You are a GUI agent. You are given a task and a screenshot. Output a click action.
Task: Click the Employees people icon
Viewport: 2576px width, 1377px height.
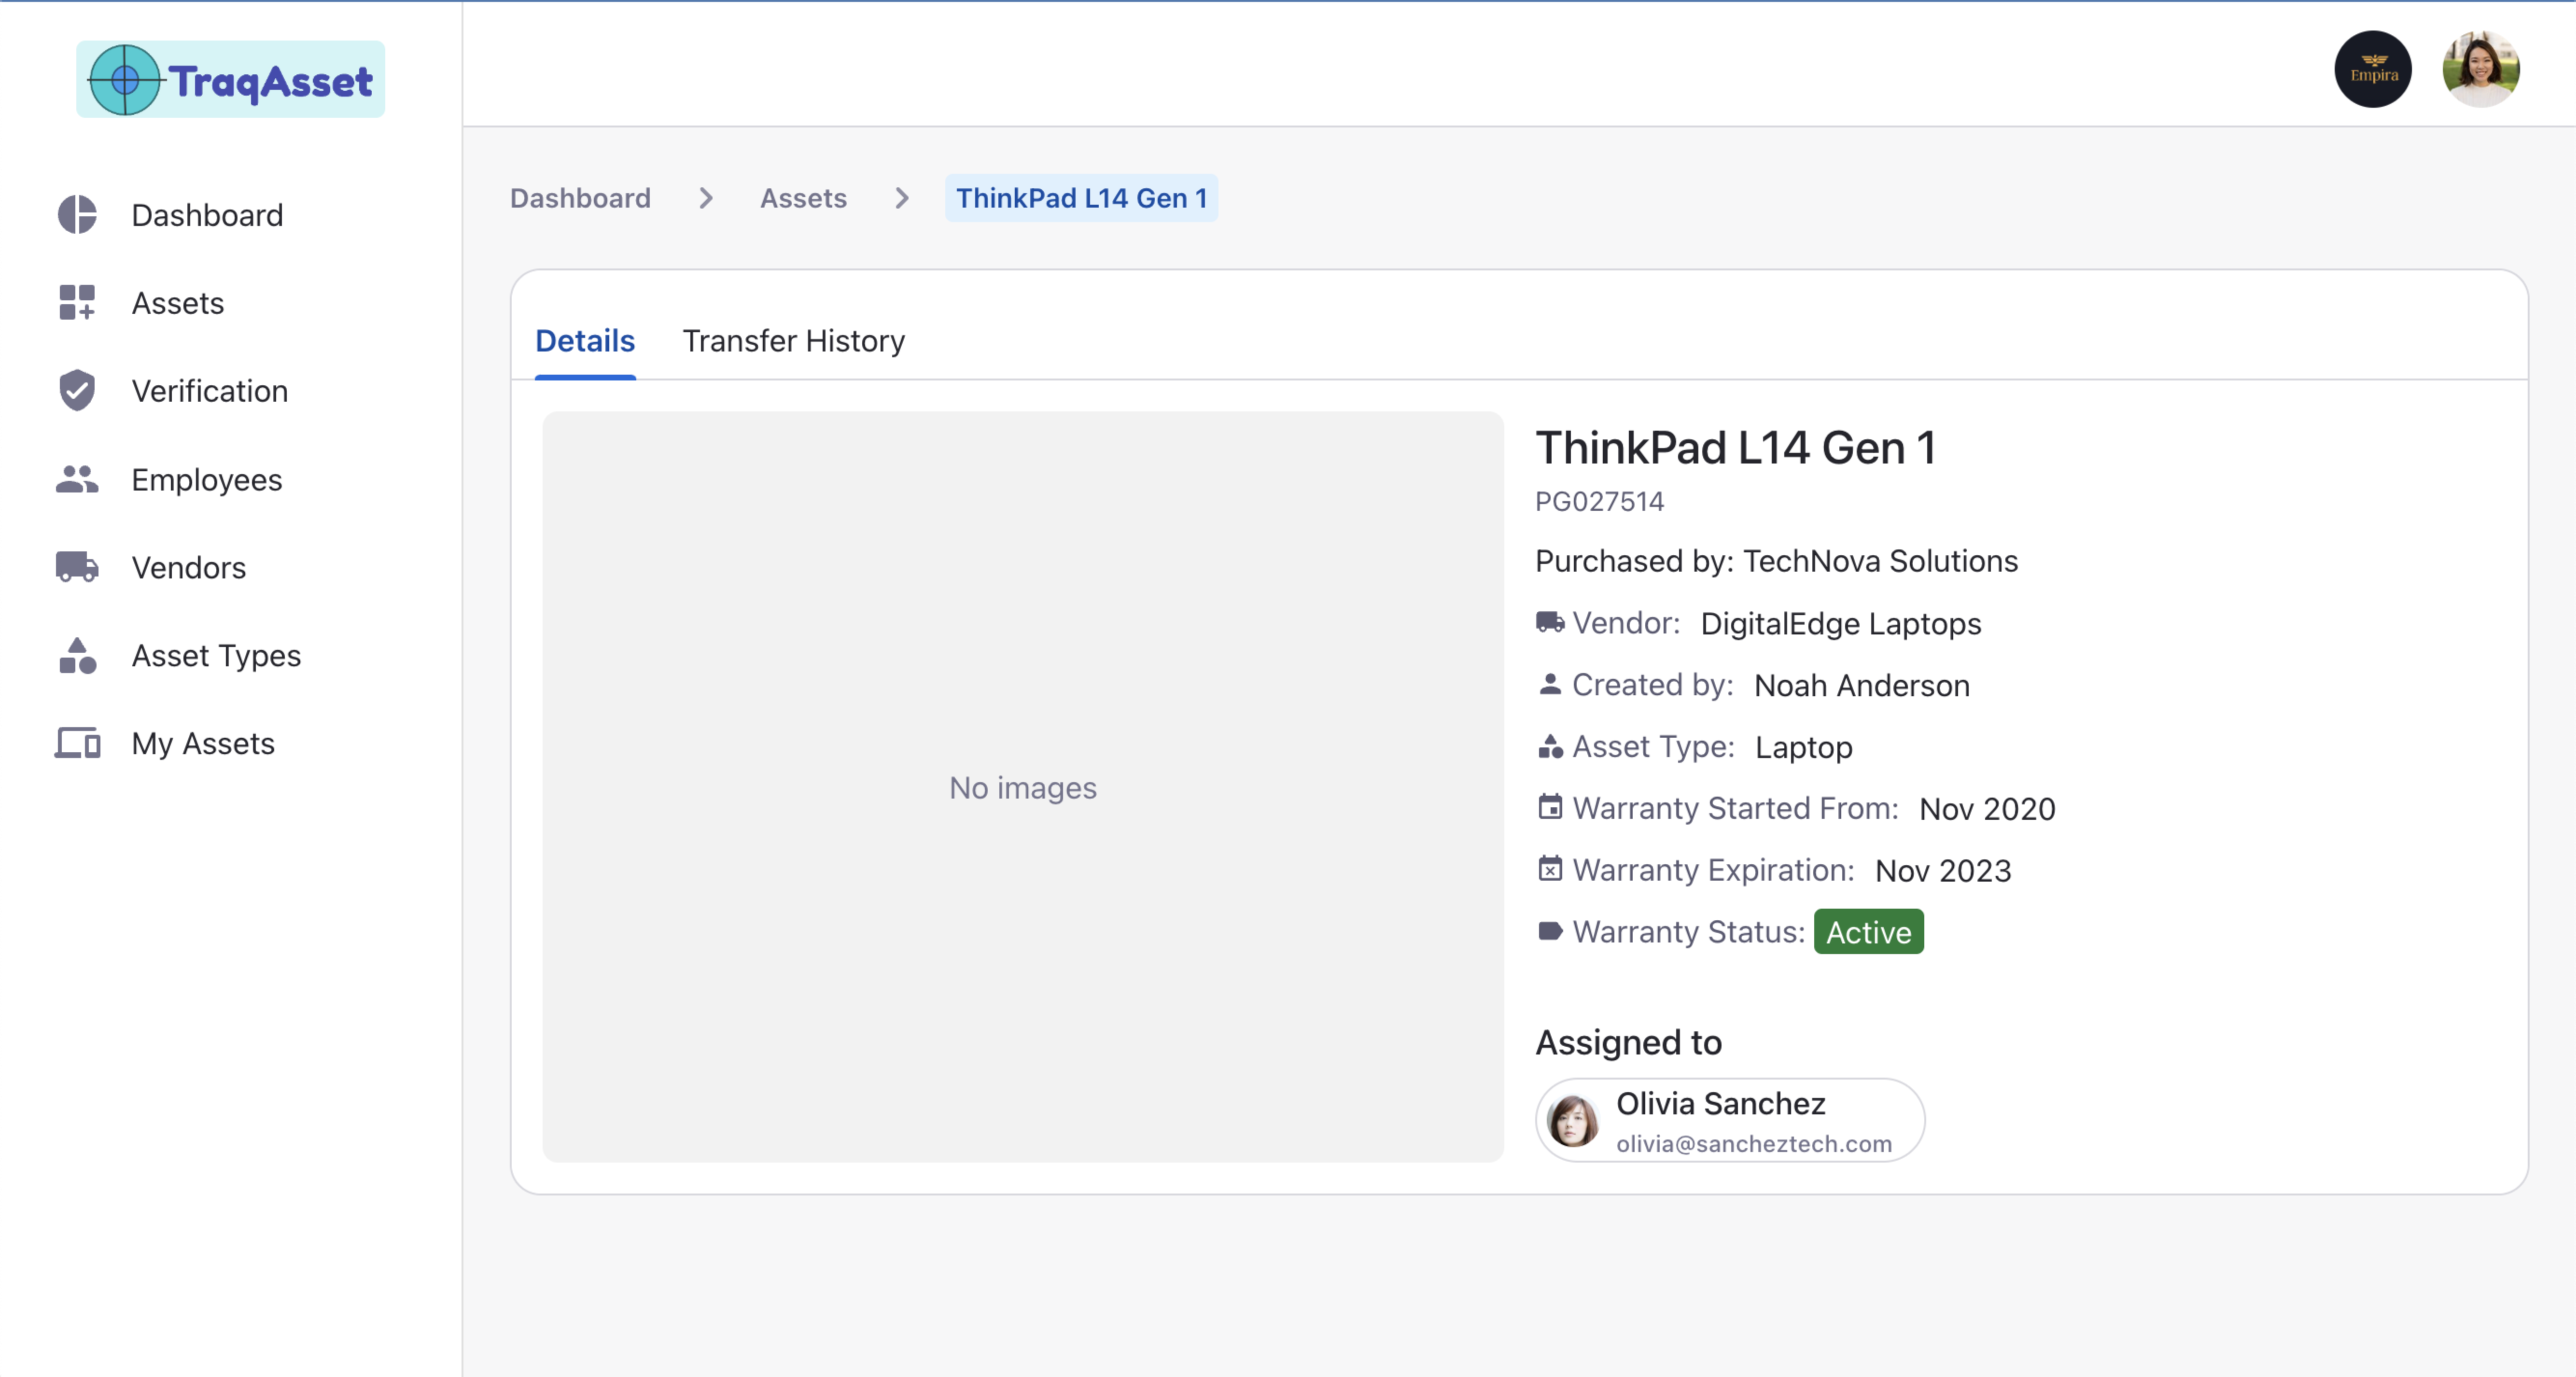[x=77, y=479]
